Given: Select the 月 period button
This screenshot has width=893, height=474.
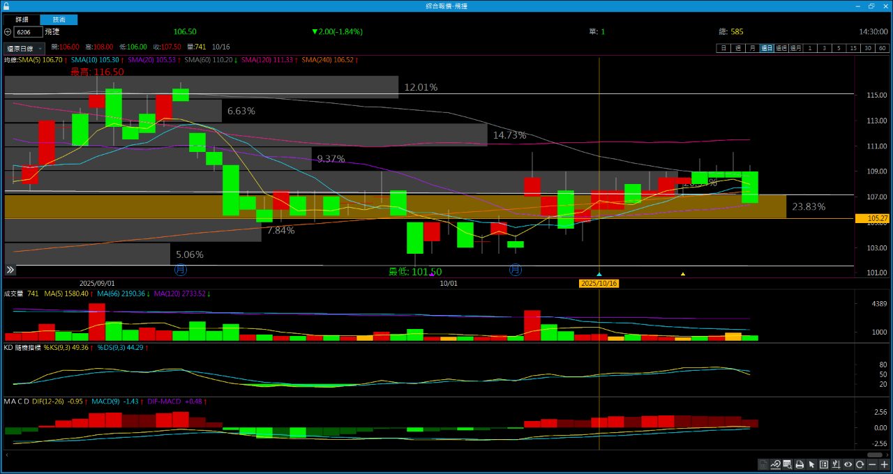Looking at the screenshot, I should (752, 48).
